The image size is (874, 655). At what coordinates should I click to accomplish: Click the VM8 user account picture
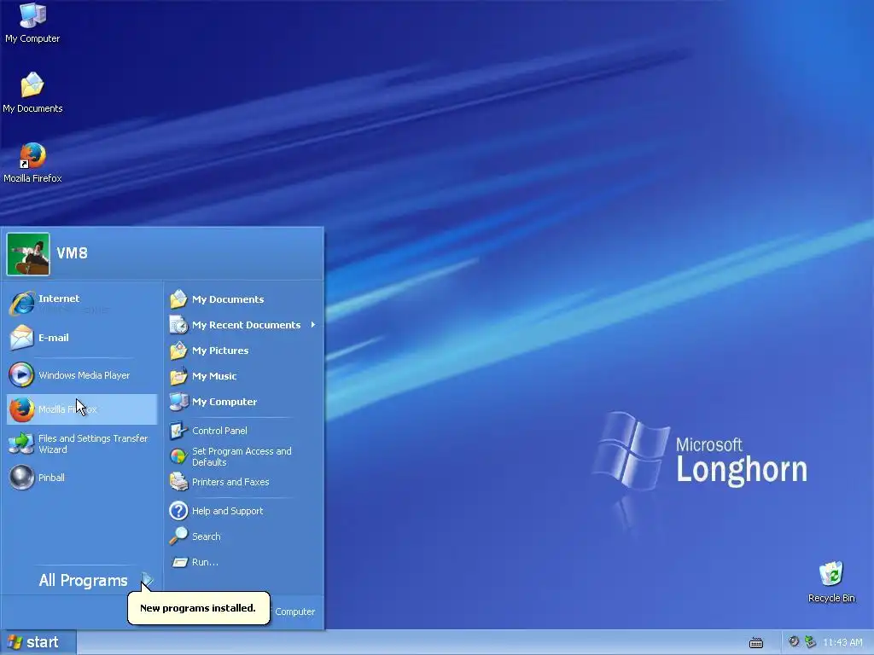pos(28,254)
